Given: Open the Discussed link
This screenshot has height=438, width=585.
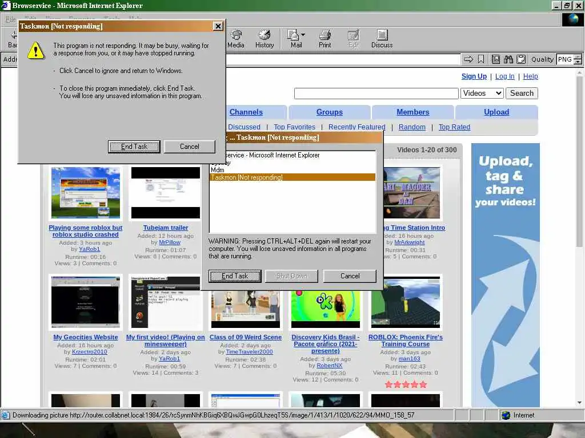Looking at the screenshot, I should tap(244, 127).
